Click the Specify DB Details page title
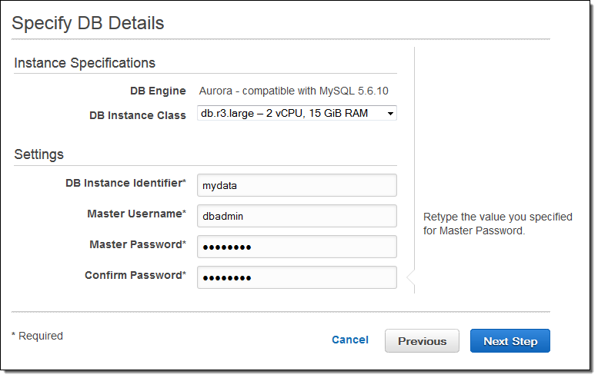Viewport: 598px width, 378px height. 88,23
